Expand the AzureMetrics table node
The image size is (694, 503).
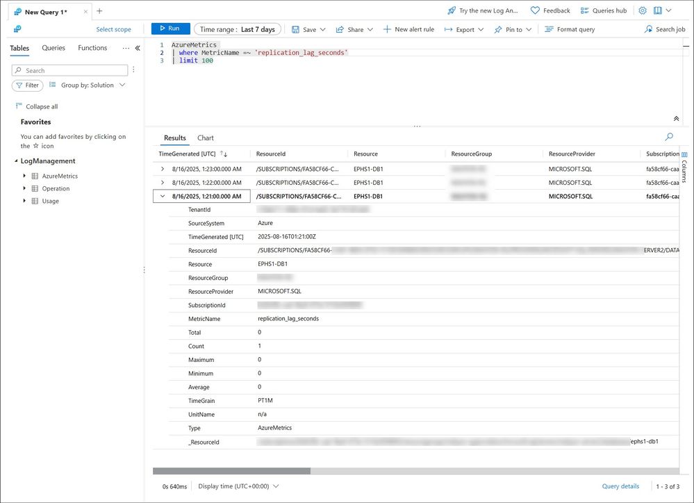pyautogui.click(x=24, y=176)
